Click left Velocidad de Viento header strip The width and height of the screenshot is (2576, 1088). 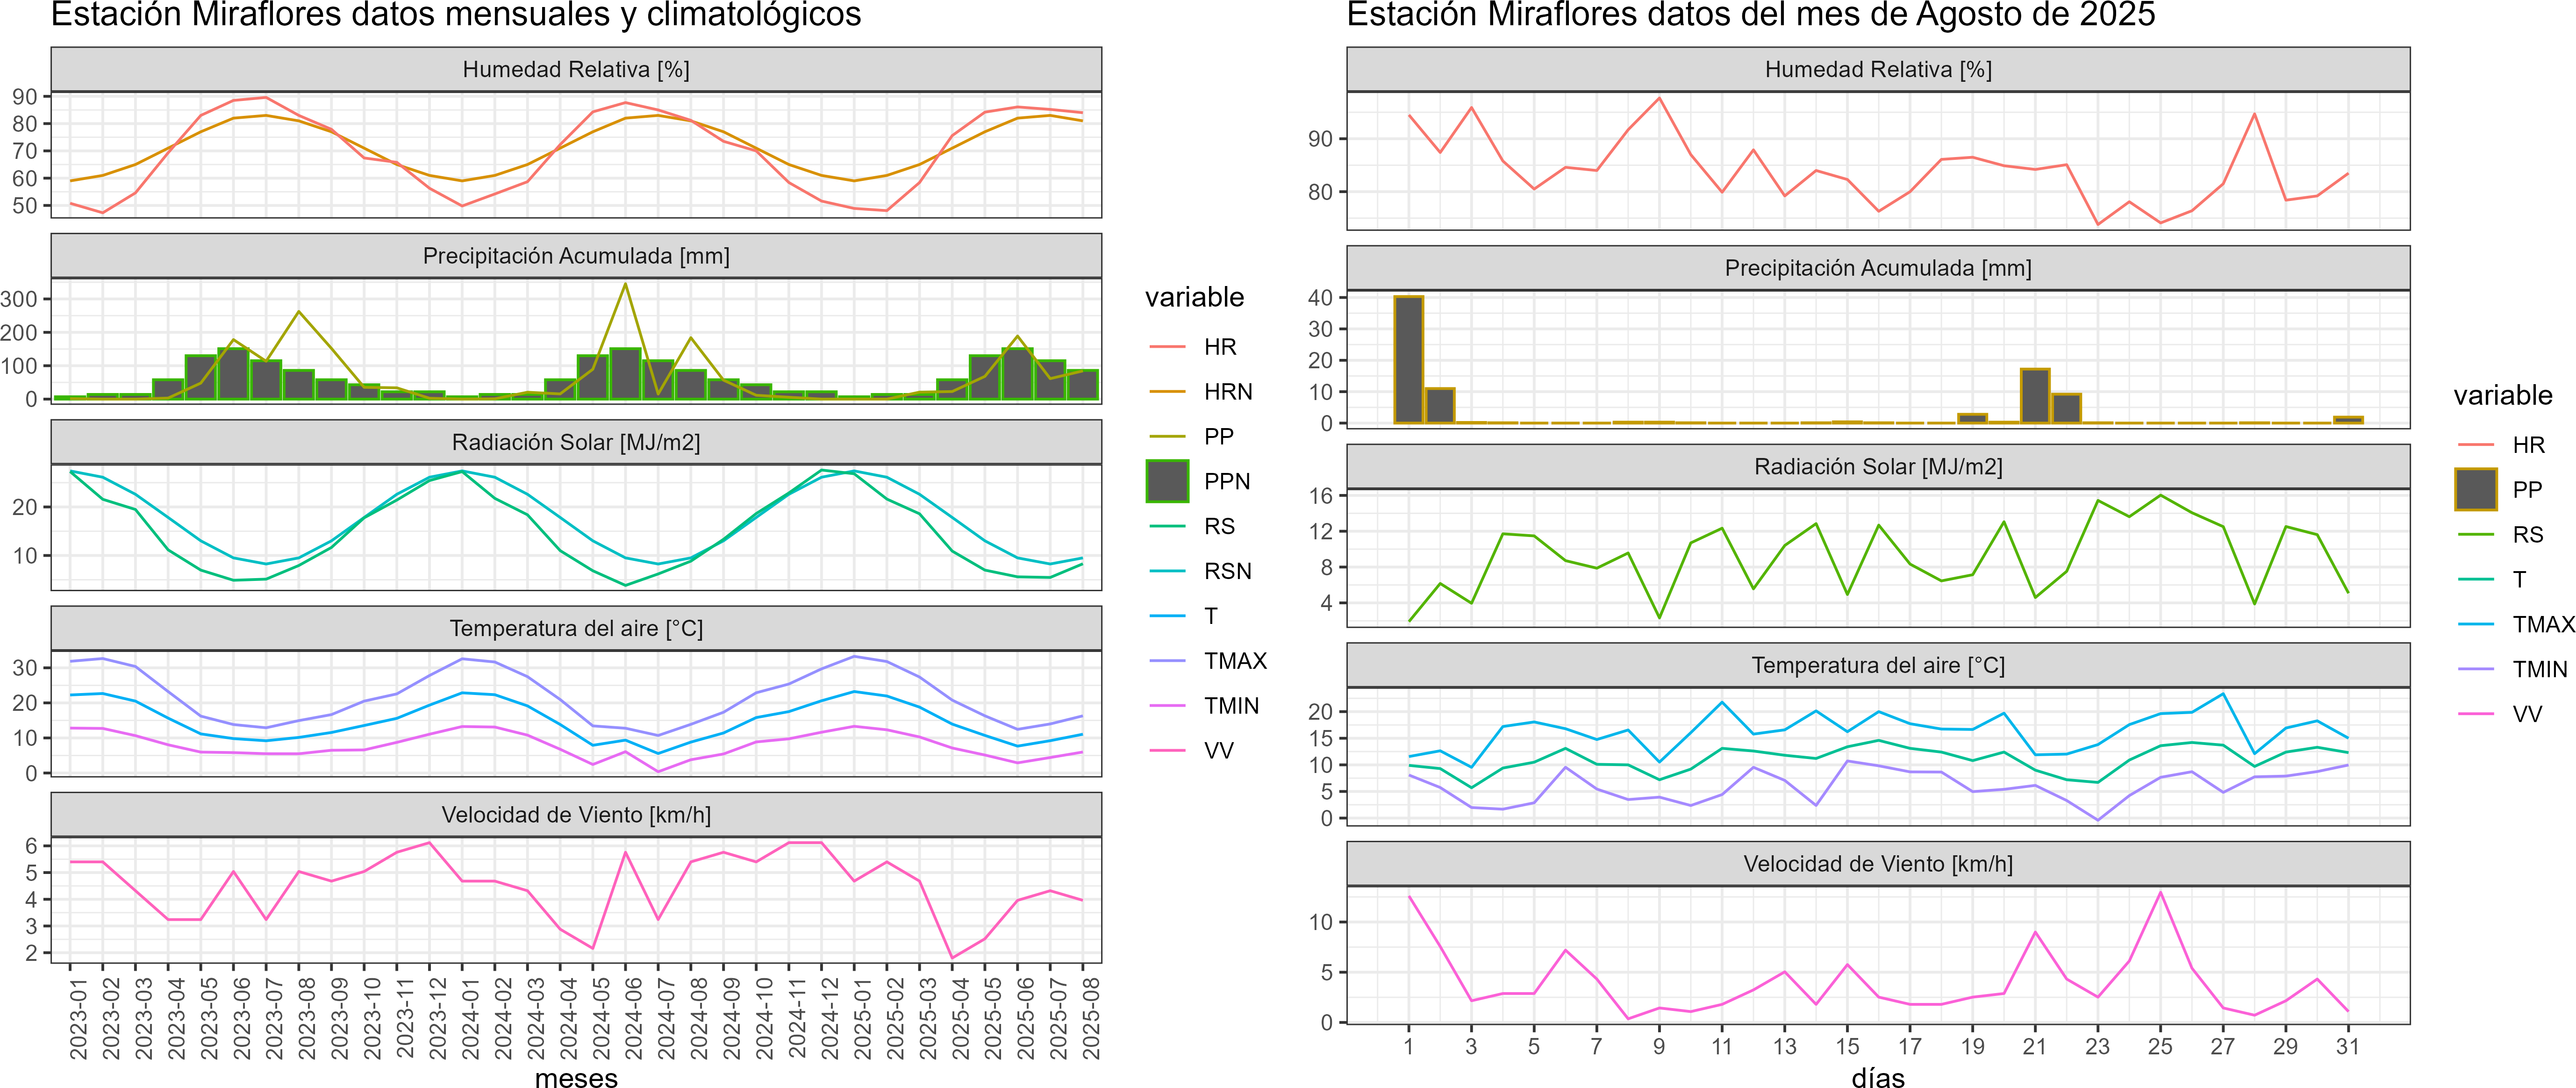576,815
